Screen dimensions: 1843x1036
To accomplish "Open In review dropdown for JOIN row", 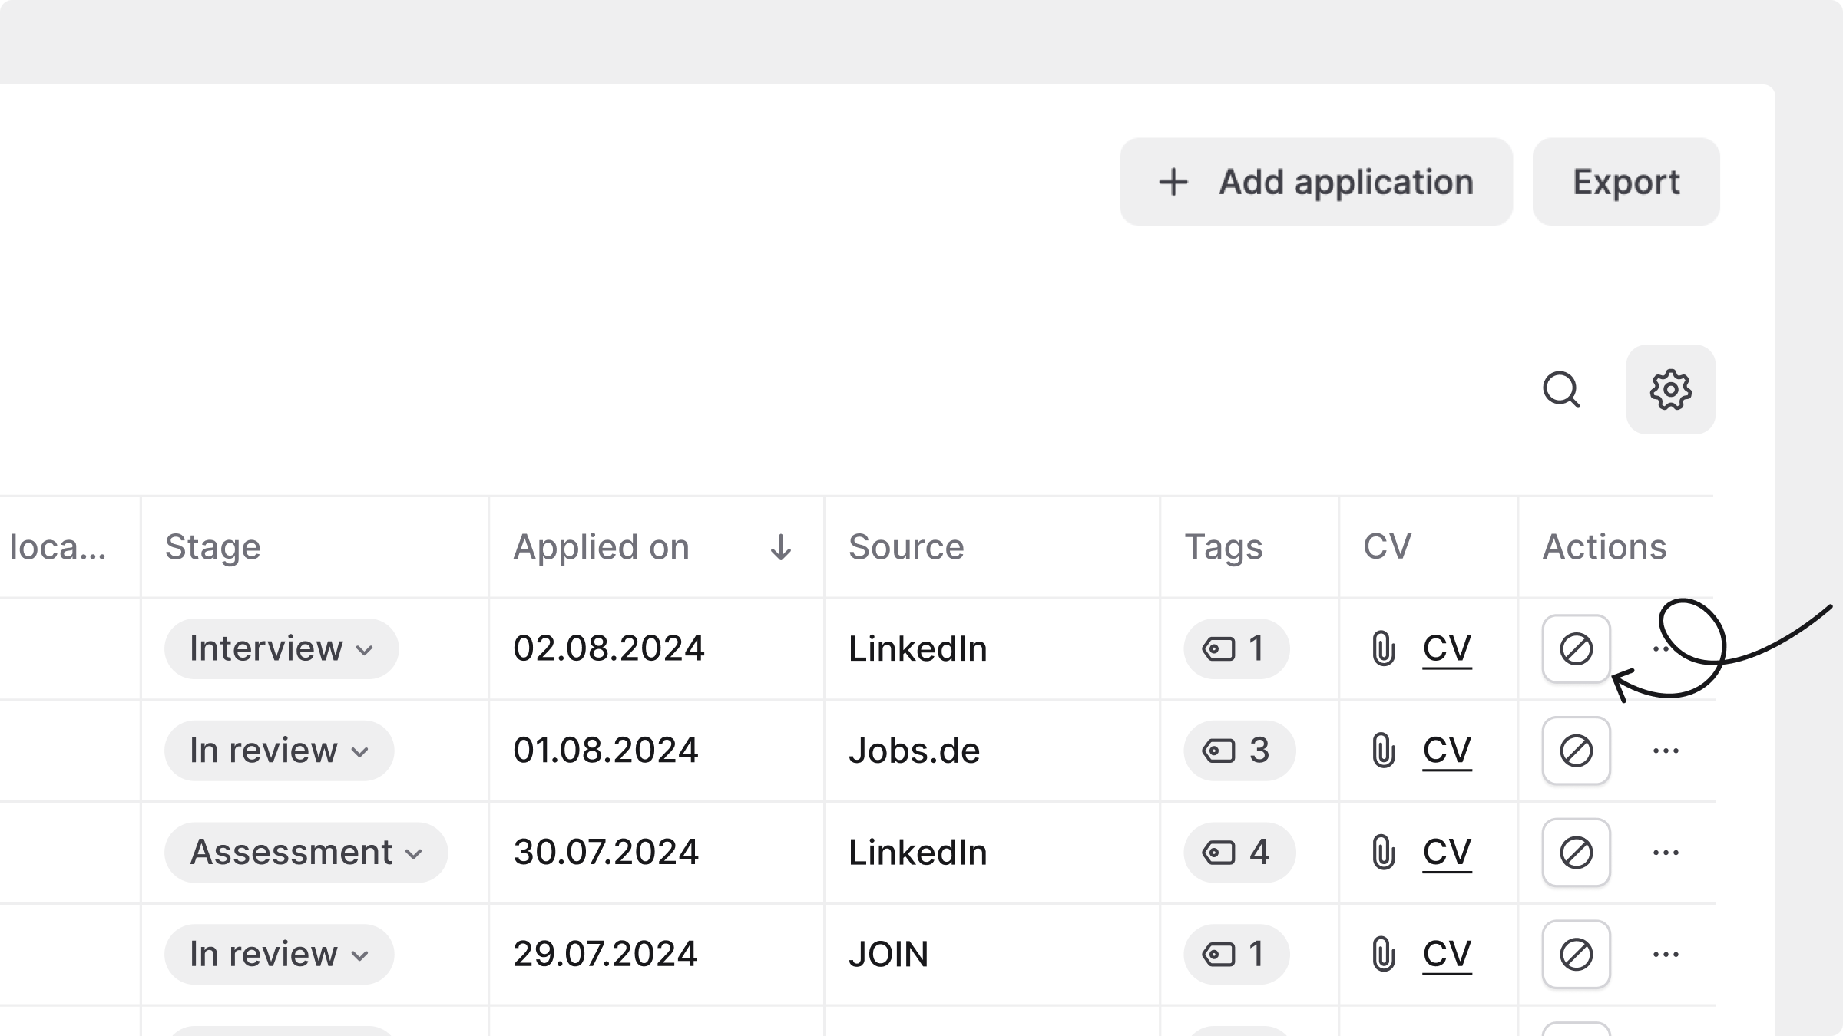I will coord(279,955).
